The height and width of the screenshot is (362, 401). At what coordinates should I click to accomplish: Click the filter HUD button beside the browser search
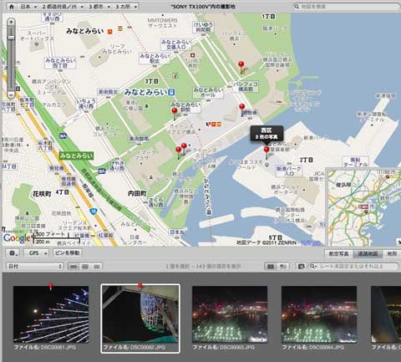point(301,267)
